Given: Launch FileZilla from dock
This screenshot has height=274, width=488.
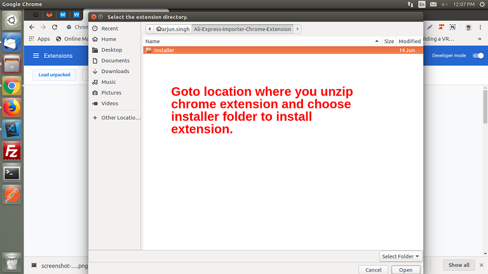Looking at the screenshot, I should pyautogui.click(x=12, y=151).
